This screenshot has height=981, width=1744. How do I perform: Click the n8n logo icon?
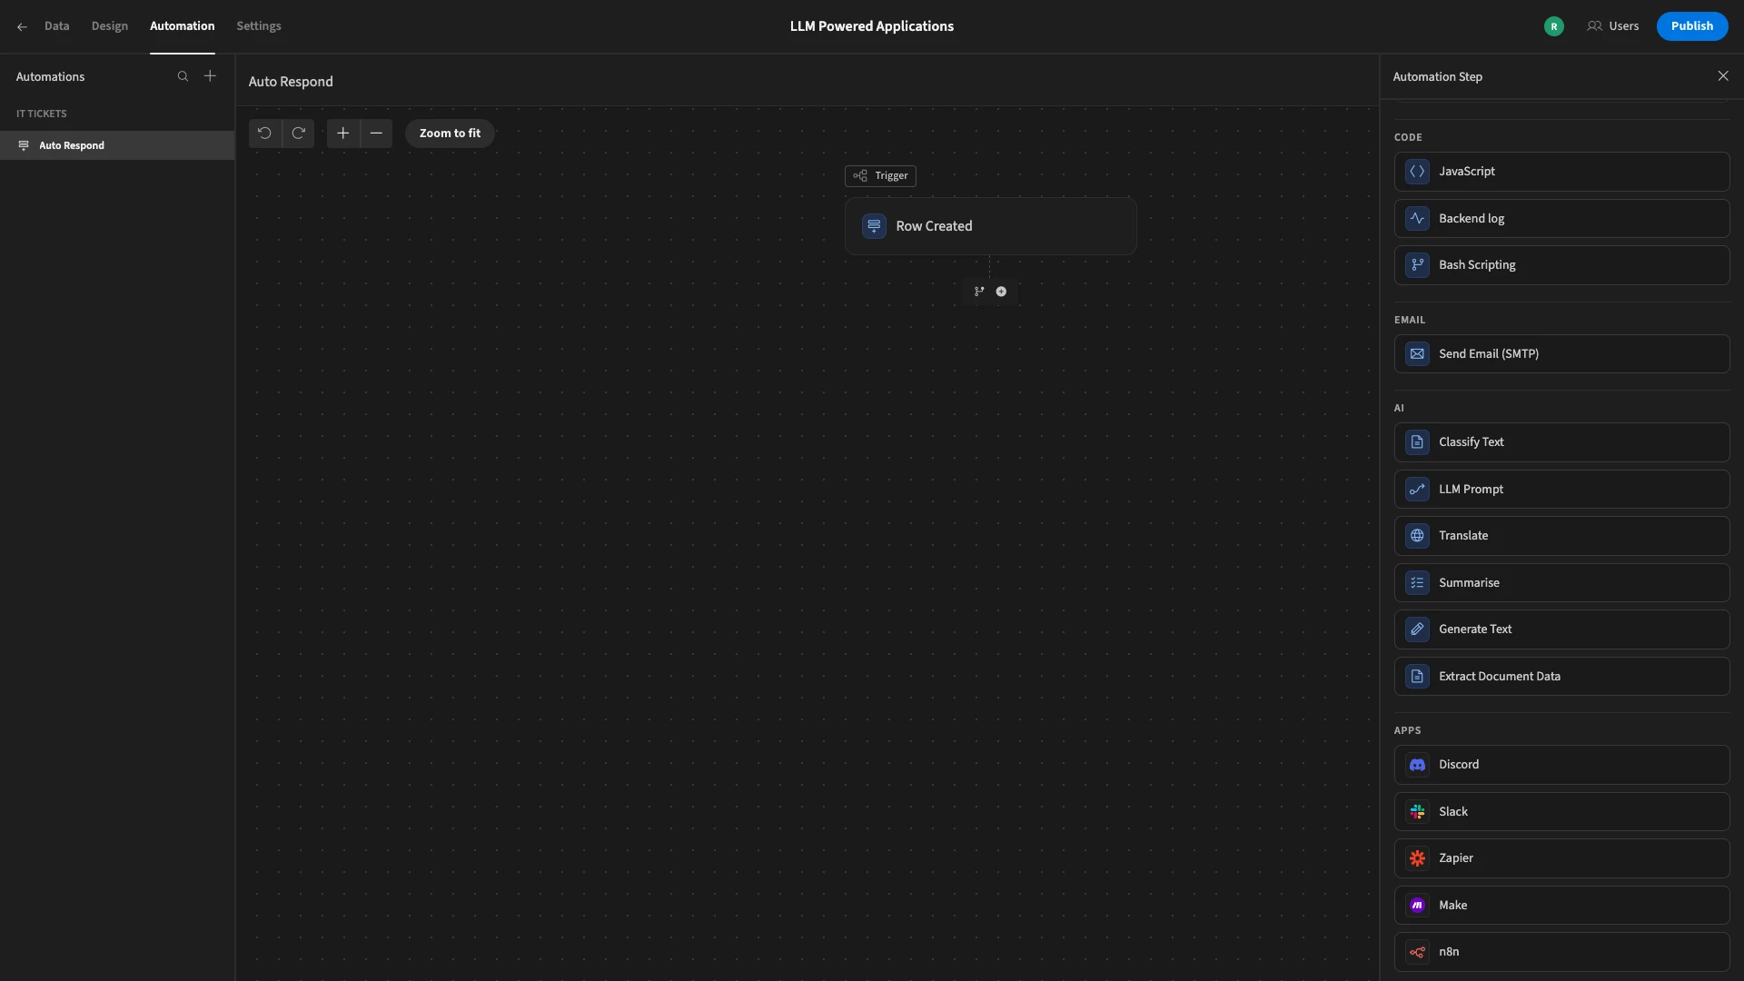1417,952
